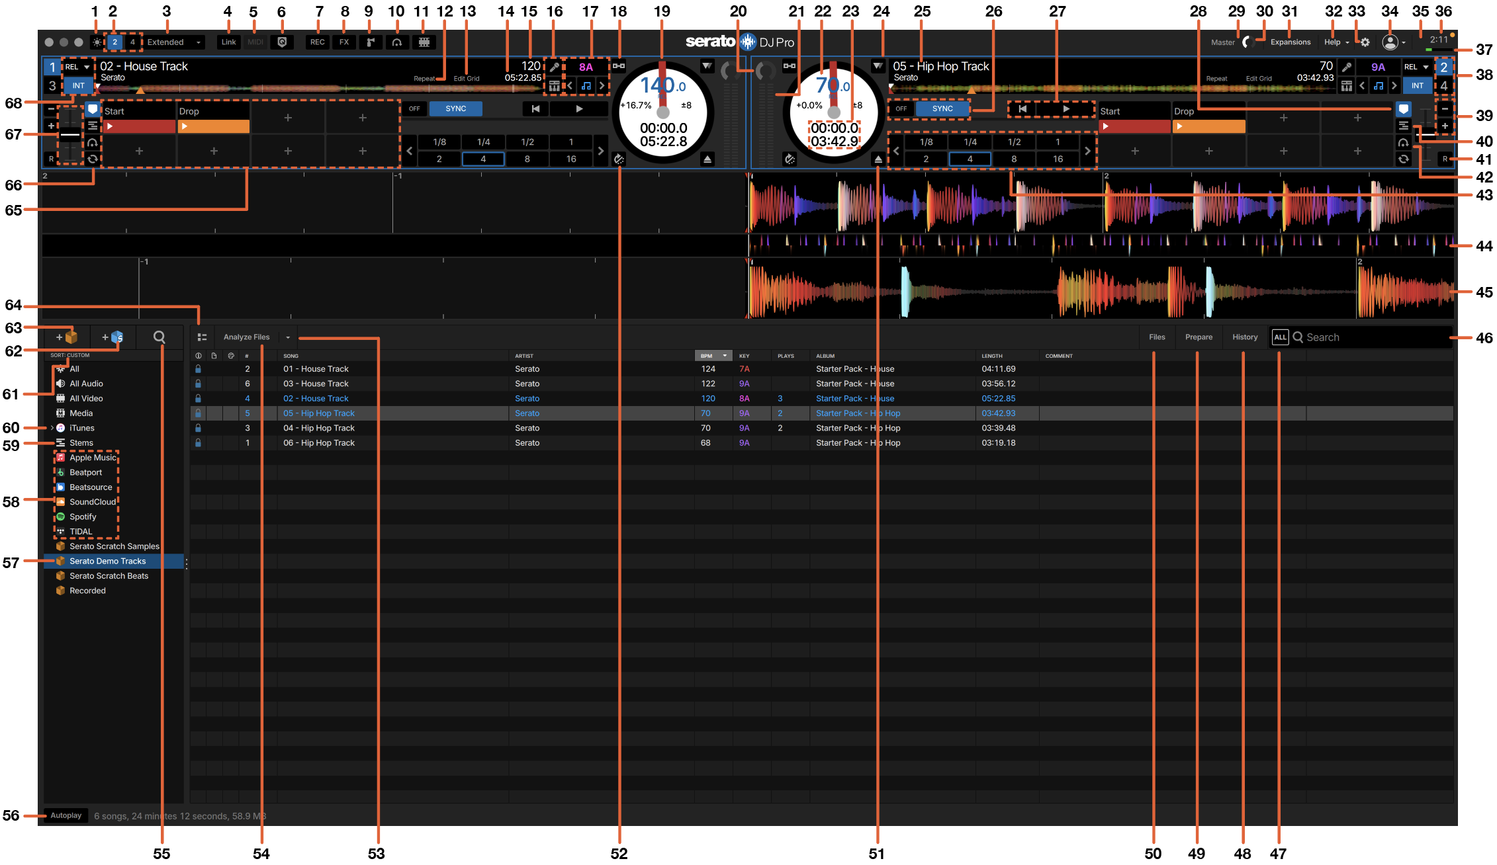Select deck 2 cue points view icon
The width and height of the screenshot is (1497, 865).
[1403, 109]
